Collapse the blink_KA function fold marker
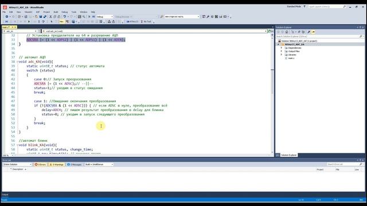Image resolution: width=367 pixels, height=206 pixels. pyautogui.click(x=17, y=145)
